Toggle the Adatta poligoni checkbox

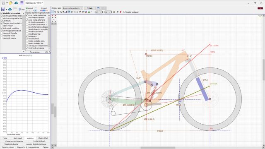tap(125, 12)
